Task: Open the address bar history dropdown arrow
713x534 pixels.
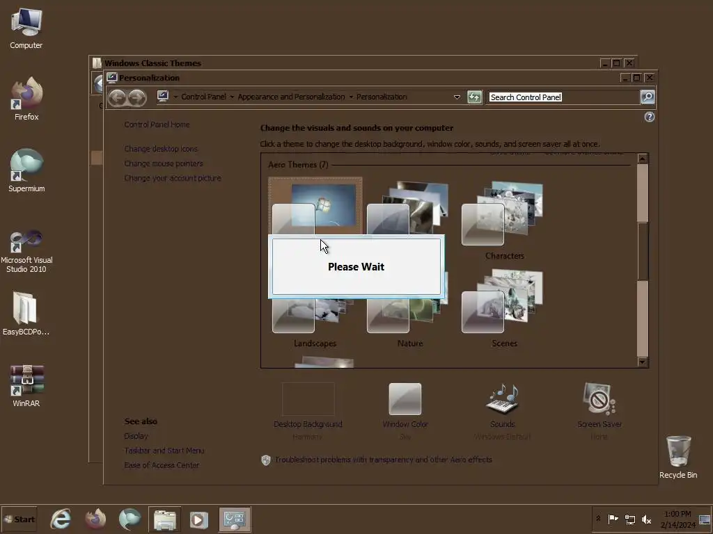Action: pos(457,97)
